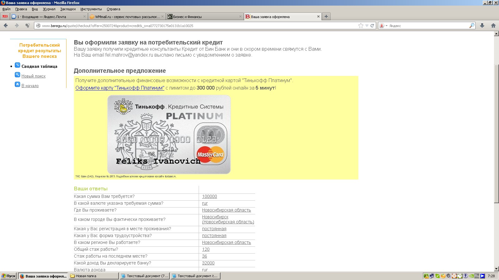The image size is (499, 280).
Task: Close the Ваша заявка оформлена tab
Action: (318, 16)
